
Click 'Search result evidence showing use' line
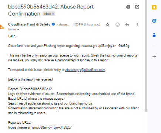click(50, 103)
